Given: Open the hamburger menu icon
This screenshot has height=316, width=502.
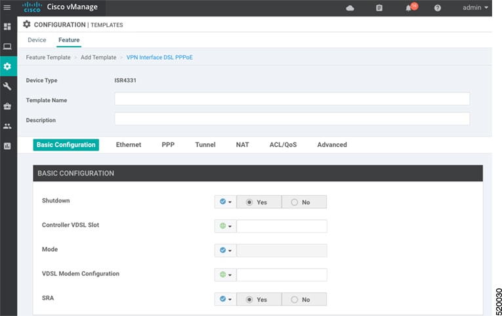Looking at the screenshot, I should (7, 7).
